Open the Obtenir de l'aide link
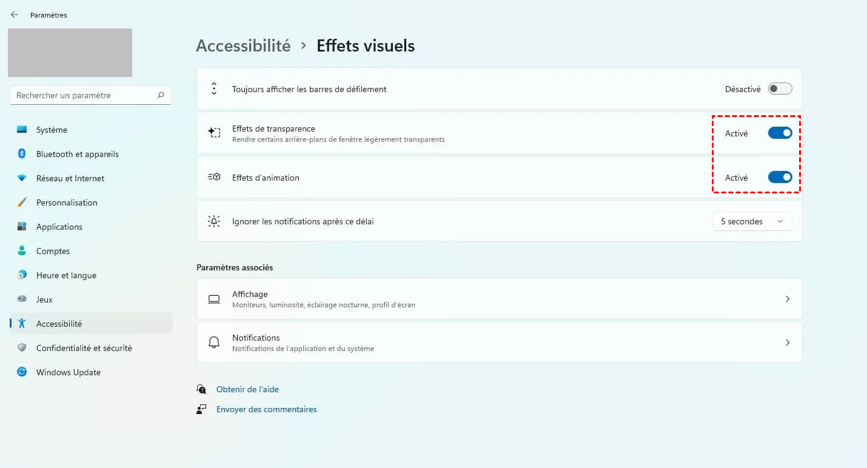Viewport: 867px width, 468px height. (x=247, y=389)
